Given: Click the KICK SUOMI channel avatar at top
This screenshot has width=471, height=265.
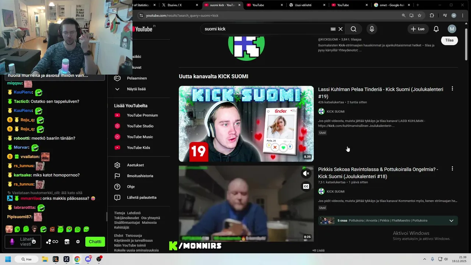Looking at the screenshot, I should [x=246, y=48].
